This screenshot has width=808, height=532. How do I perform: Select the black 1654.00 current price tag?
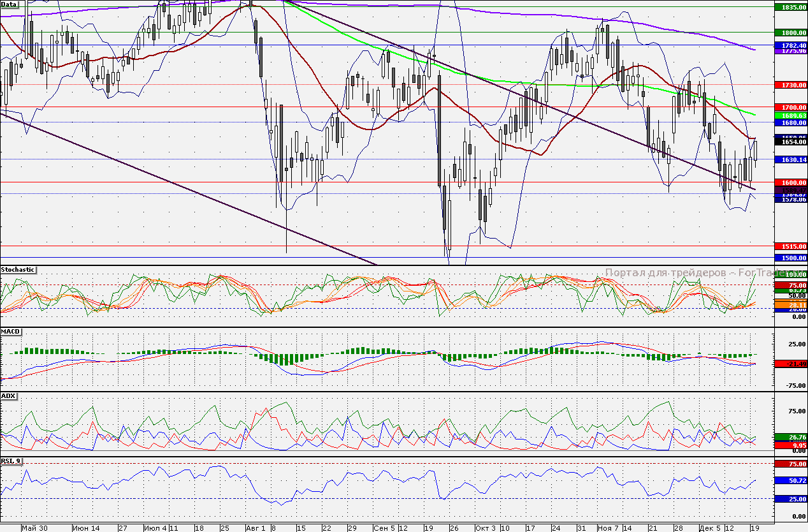click(790, 142)
